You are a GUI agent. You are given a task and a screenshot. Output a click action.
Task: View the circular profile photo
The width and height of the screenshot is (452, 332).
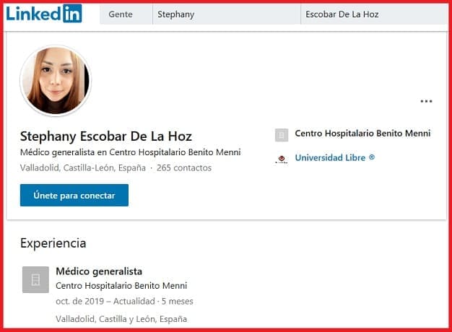(56, 81)
